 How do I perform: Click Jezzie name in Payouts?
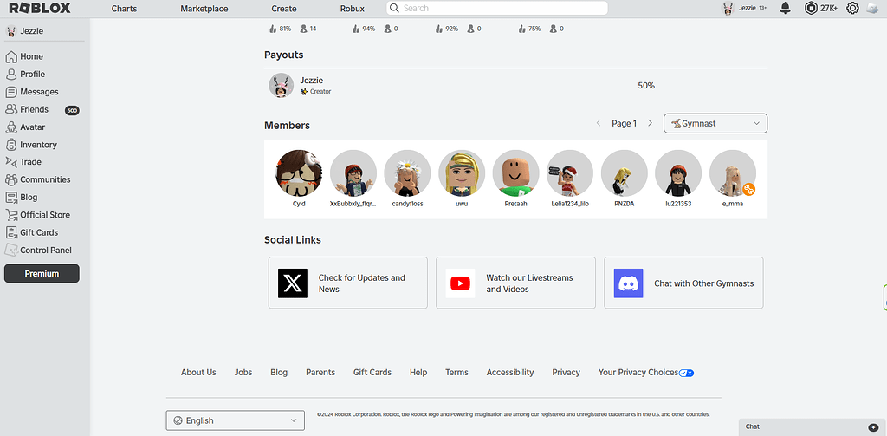pos(312,81)
